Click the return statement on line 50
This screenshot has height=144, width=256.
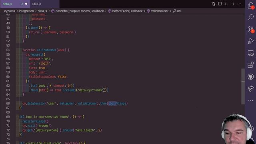coord(52,32)
